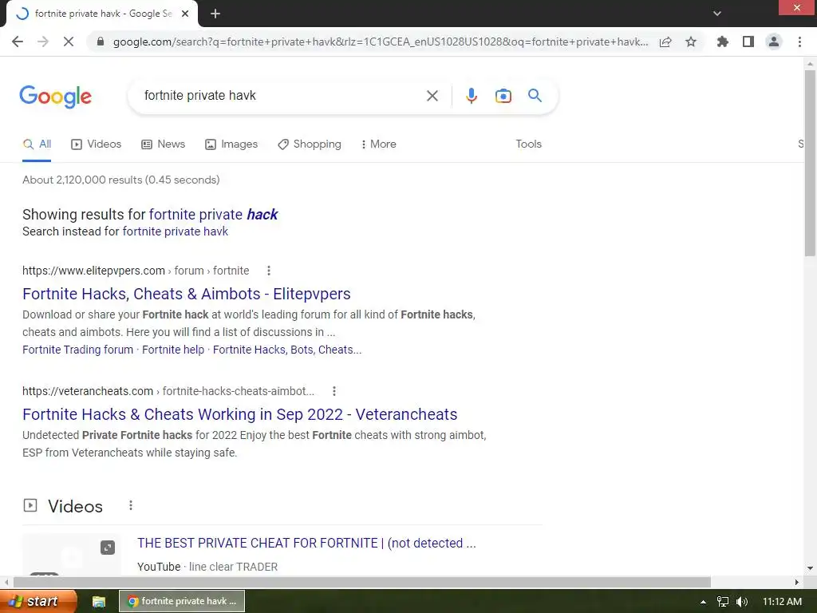Search by image with camera icon

point(503,96)
